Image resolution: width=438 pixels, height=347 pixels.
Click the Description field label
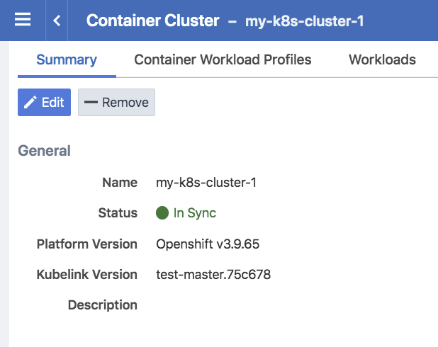tap(102, 305)
